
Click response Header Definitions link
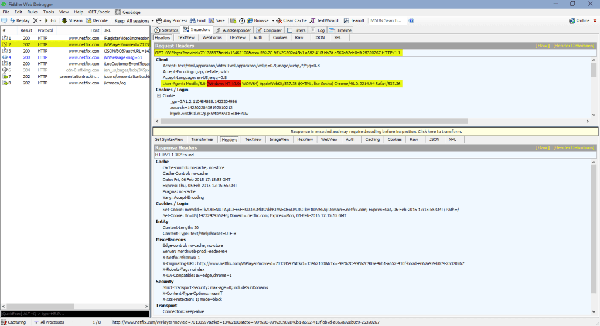(x=574, y=147)
